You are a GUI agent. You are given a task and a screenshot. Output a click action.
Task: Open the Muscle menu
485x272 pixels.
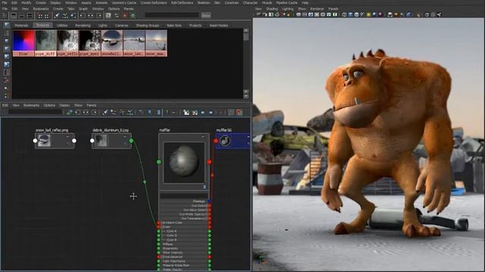(267, 3)
